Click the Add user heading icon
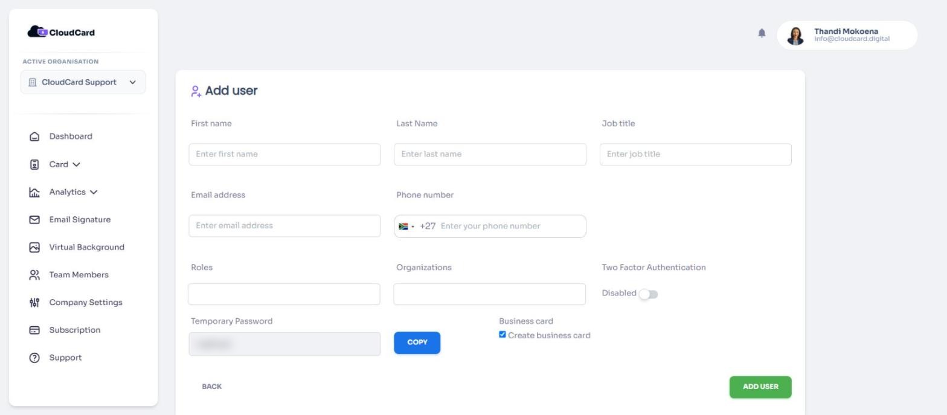947x415 pixels. [x=196, y=91]
